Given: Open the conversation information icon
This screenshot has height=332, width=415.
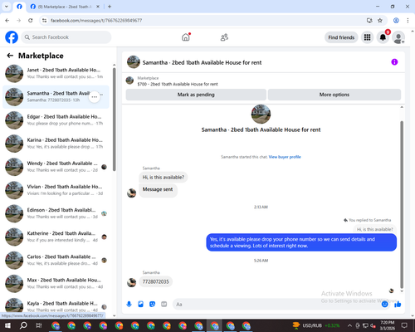Looking at the screenshot, I should [394, 62].
